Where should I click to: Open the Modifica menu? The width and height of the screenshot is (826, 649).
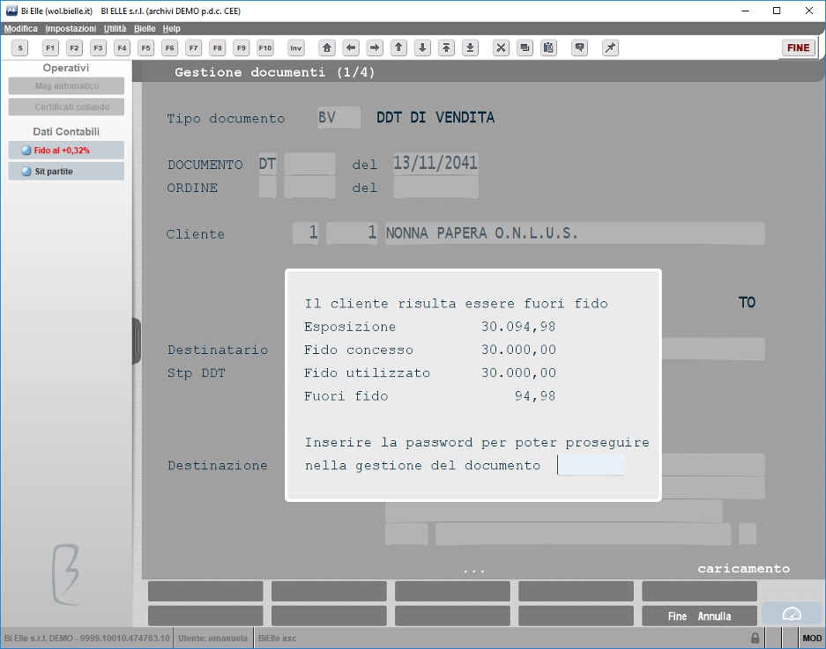21,28
